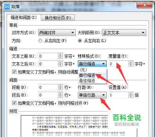Open the 行 unit dropdown for 段前
This screenshot has width=155, height=137.
(x=67, y=87)
